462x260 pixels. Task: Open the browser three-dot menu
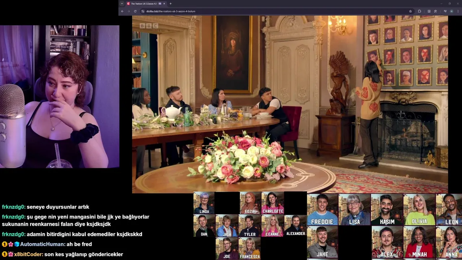pos(458,11)
